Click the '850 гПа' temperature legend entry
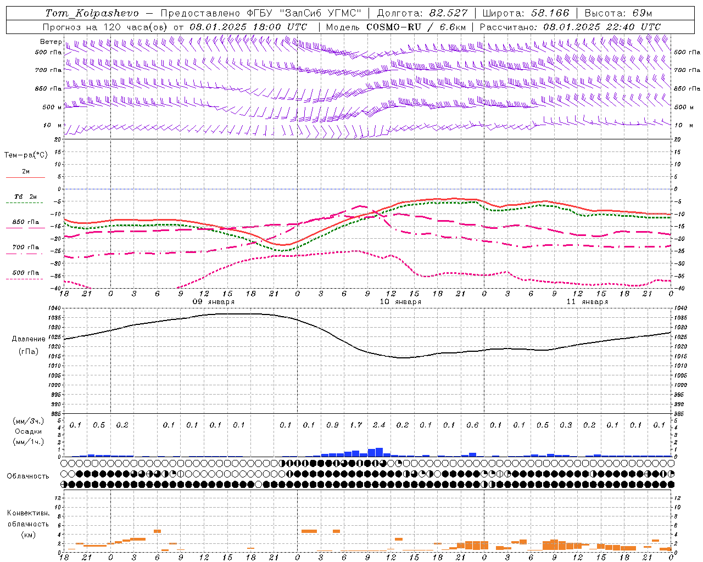The image size is (703, 562). click(x=25, y=222)
